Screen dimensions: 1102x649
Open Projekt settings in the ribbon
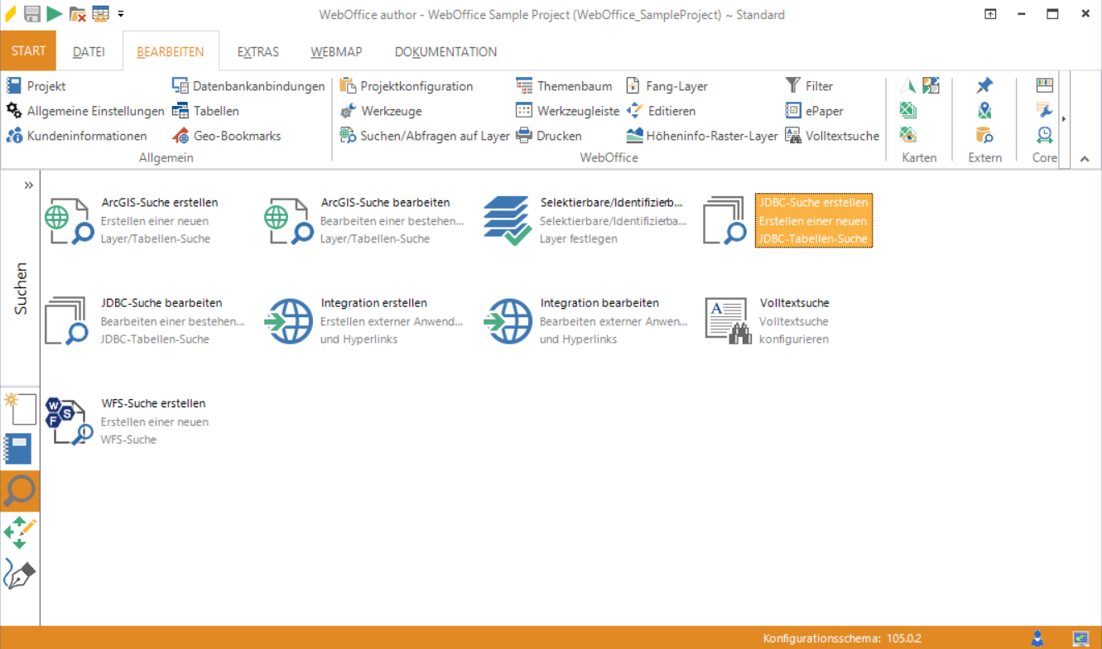coord(36,86)
